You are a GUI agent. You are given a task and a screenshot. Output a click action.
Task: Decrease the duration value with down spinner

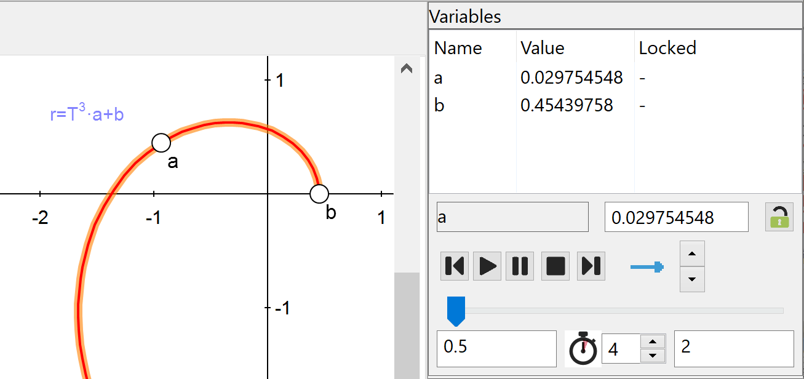point(653,356)
